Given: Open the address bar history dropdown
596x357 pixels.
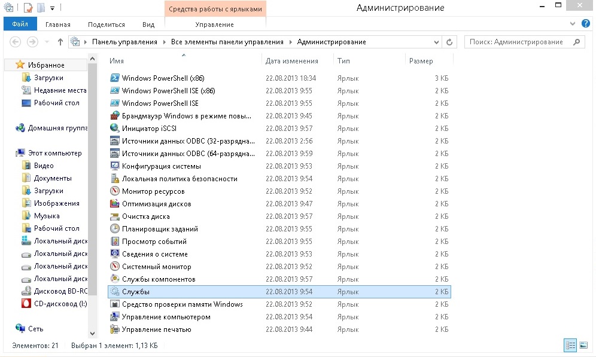Looking at the screenshot, I should click(x=436, y=42).
